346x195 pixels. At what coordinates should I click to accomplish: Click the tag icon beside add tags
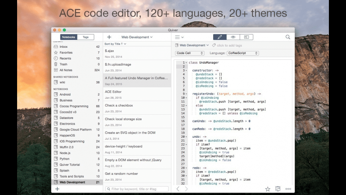coord(214,45)
